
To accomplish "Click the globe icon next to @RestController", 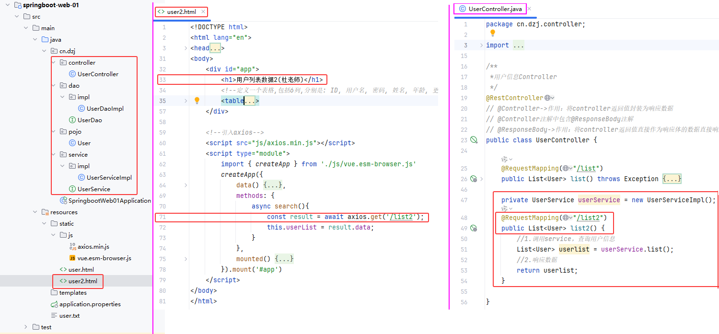I will pos(547,98).
